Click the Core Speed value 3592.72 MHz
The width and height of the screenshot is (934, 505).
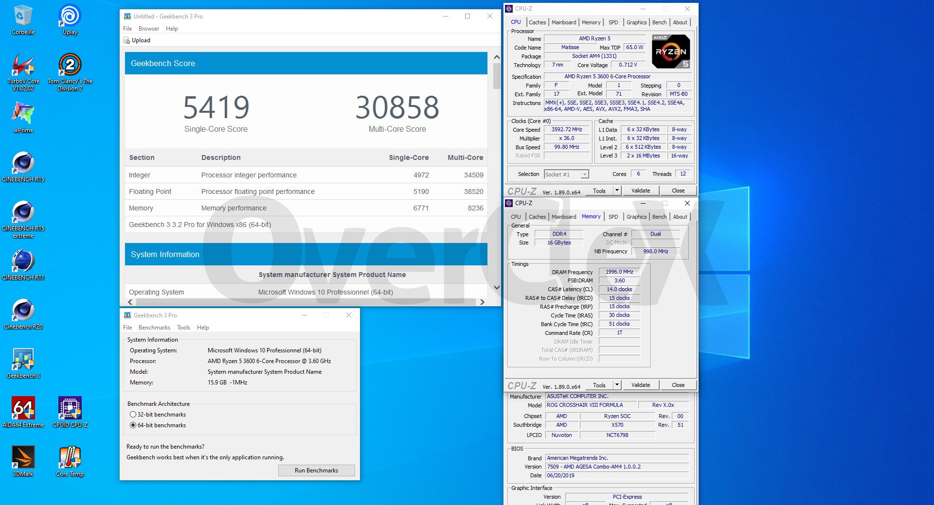click(x=567, y=129)
